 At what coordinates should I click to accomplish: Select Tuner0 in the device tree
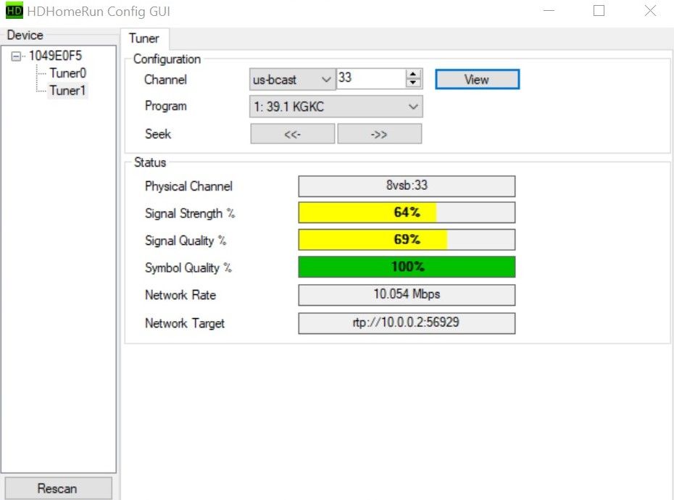pyautogui.click(x=67, y=73)
